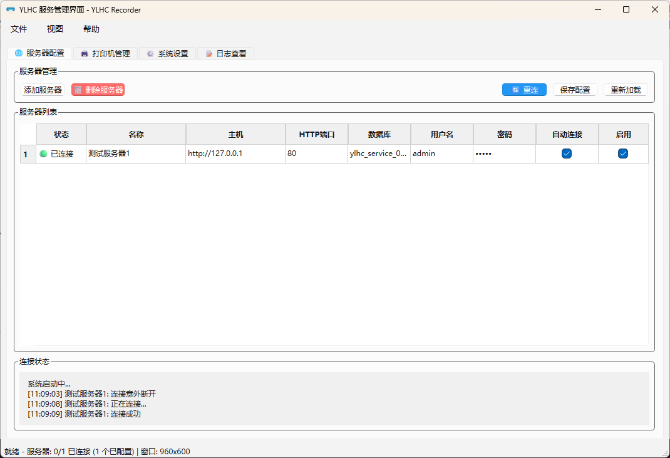Viewport: 670px width, 458px height.
Task: Open the 帮助 menu
Action: coord(91,29)
